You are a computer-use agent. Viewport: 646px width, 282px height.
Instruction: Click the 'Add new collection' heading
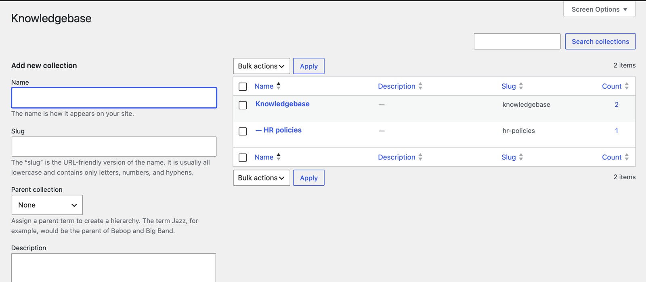click(44, 65)
